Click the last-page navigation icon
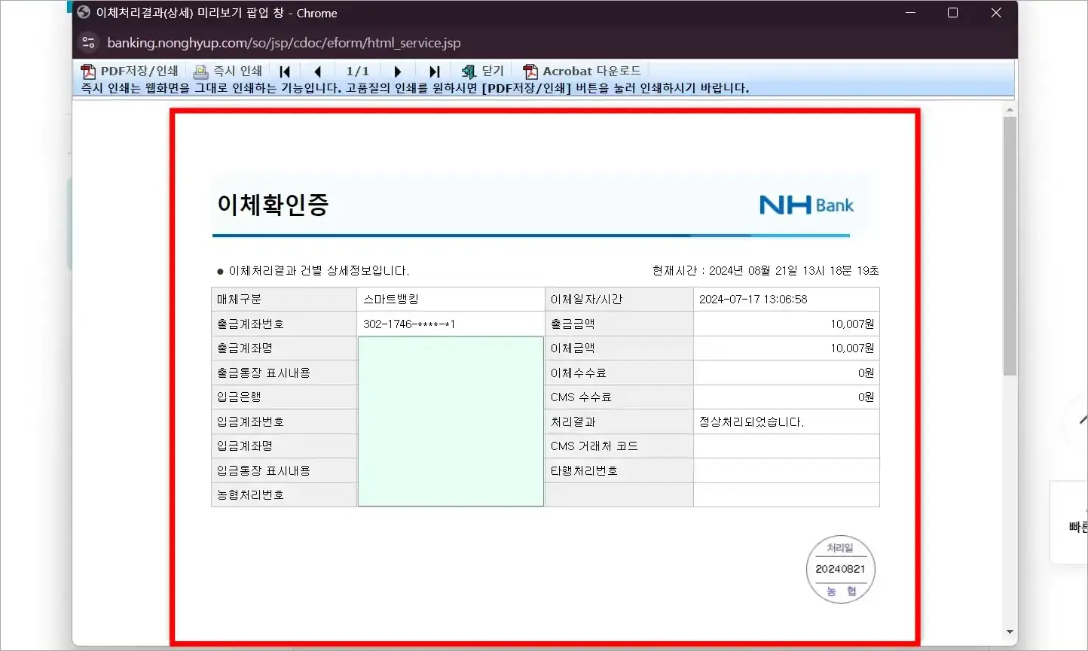The image size is (1088, 651). click(x=433, y=71)
